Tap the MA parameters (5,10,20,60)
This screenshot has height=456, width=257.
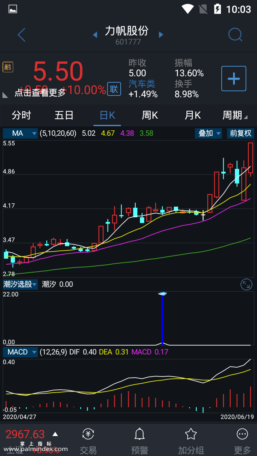pyautogui.click(x=58, y=133)
